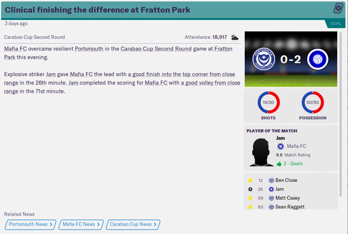Click the Fratton Park link in article

point(223,49)
